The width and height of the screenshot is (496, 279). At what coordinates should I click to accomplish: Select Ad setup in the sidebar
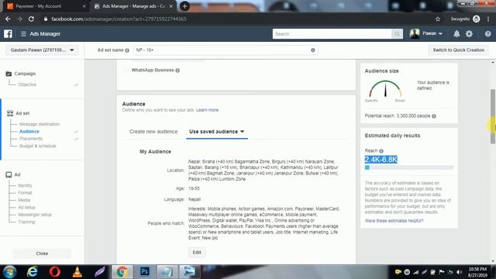(27, 207)
